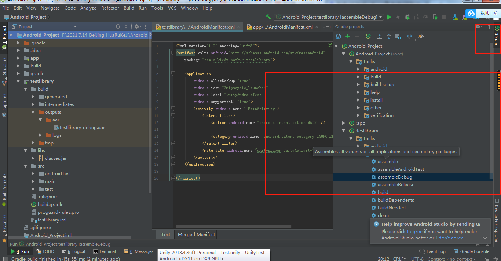Open the run configuration dropdown

pyautogui.click(x=329, y=17)
